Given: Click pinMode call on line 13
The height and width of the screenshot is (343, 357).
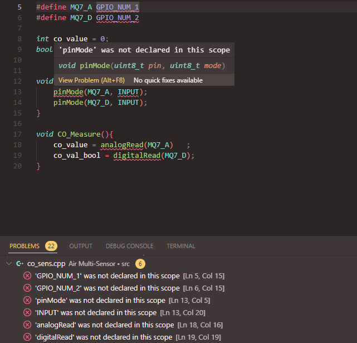Looking at the screenshot, I should [x=69, y=92].
